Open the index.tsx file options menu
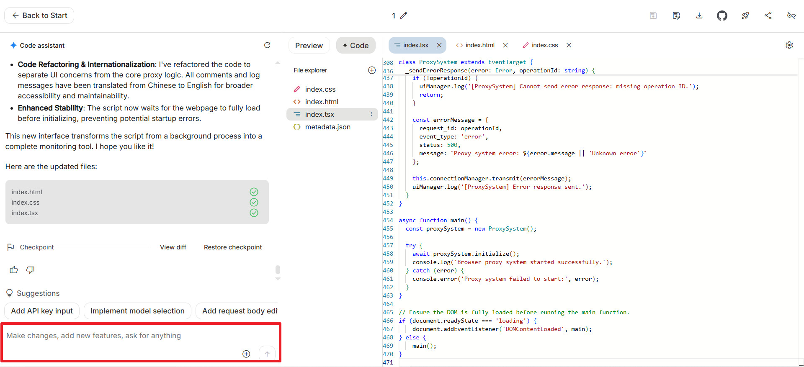 tap(371, 114)
